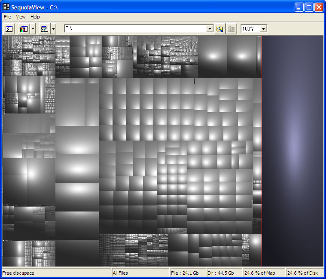The image size is (326, 279).
Task: Click 'Free disk space' status text
Action: tap(18, 273)
